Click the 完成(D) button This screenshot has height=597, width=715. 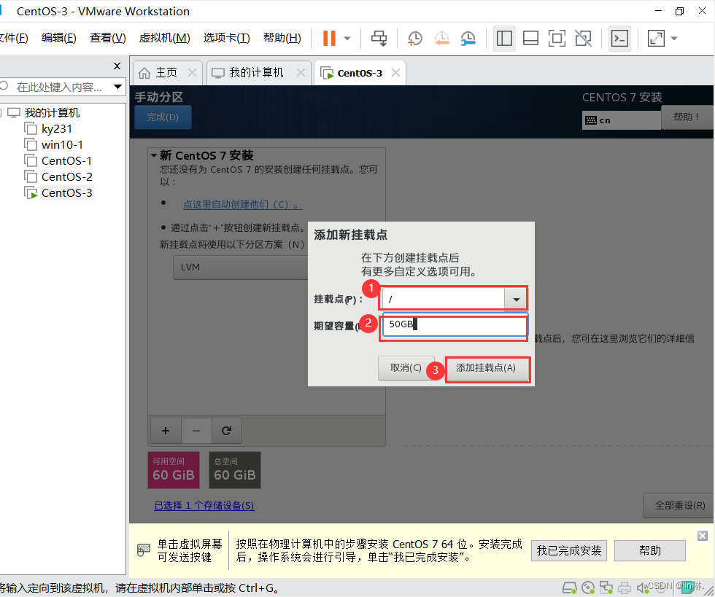(x=163, y=117)
